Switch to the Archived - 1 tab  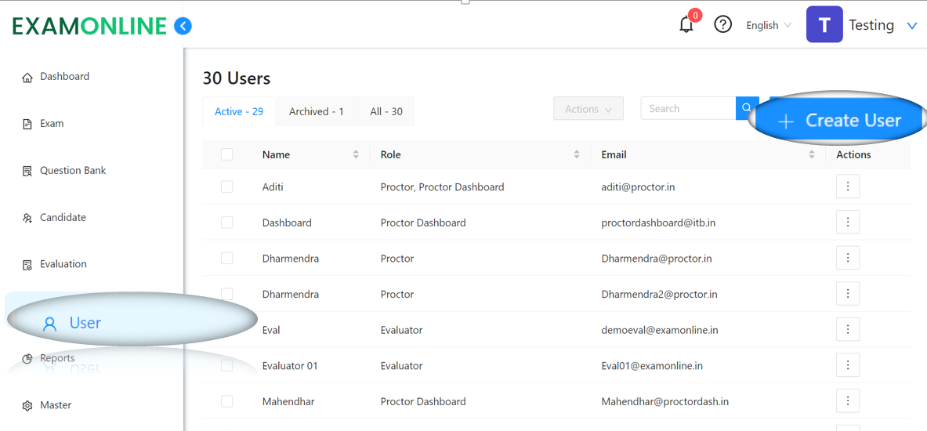click(x=317, y=111)
